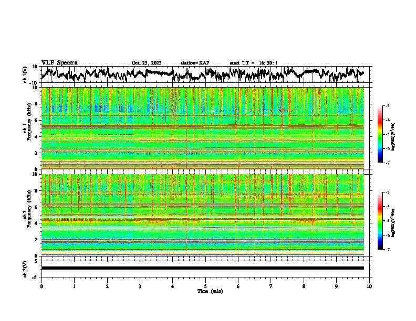Click time axis tick label "9"
This screenshot has width=416, height=321.
coord(336,286)
